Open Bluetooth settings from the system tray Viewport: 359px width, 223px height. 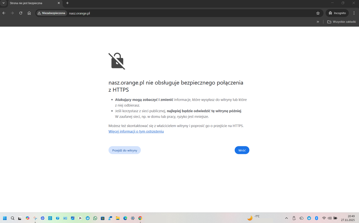pyautogui.click(x=316, y=218)
